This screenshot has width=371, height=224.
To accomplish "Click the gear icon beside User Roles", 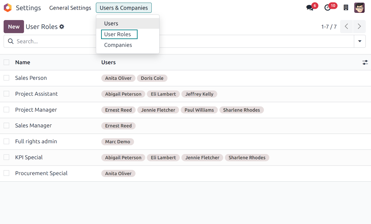I will [62, 27].
